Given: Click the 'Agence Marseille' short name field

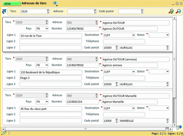Looking at the screenshot, I should (130, 102).
